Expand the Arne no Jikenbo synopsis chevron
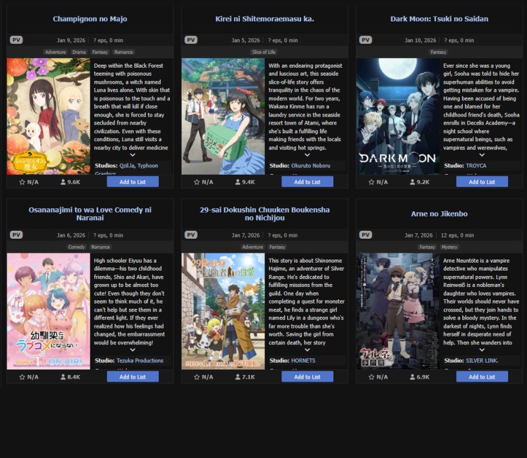This screenshot has height=458, width=527. coord(482,350)
